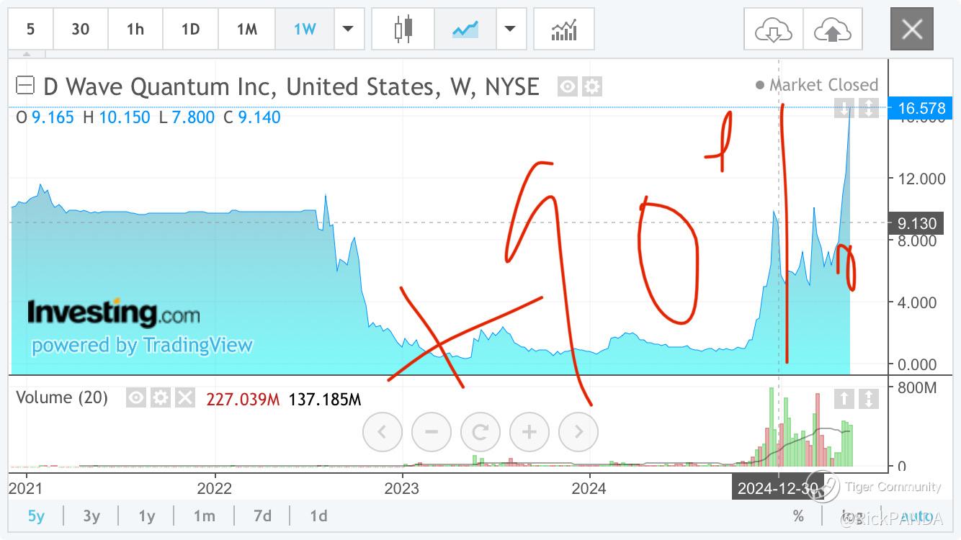Expand the chart style dropdown arrow

(511, 30)
